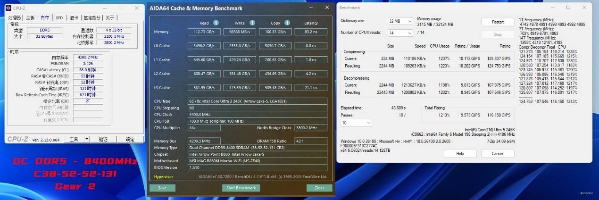This screenshot has height=200, width=599.
Task: Select the 显卡 tab in CPU-Z
Action: coord(74,17)
